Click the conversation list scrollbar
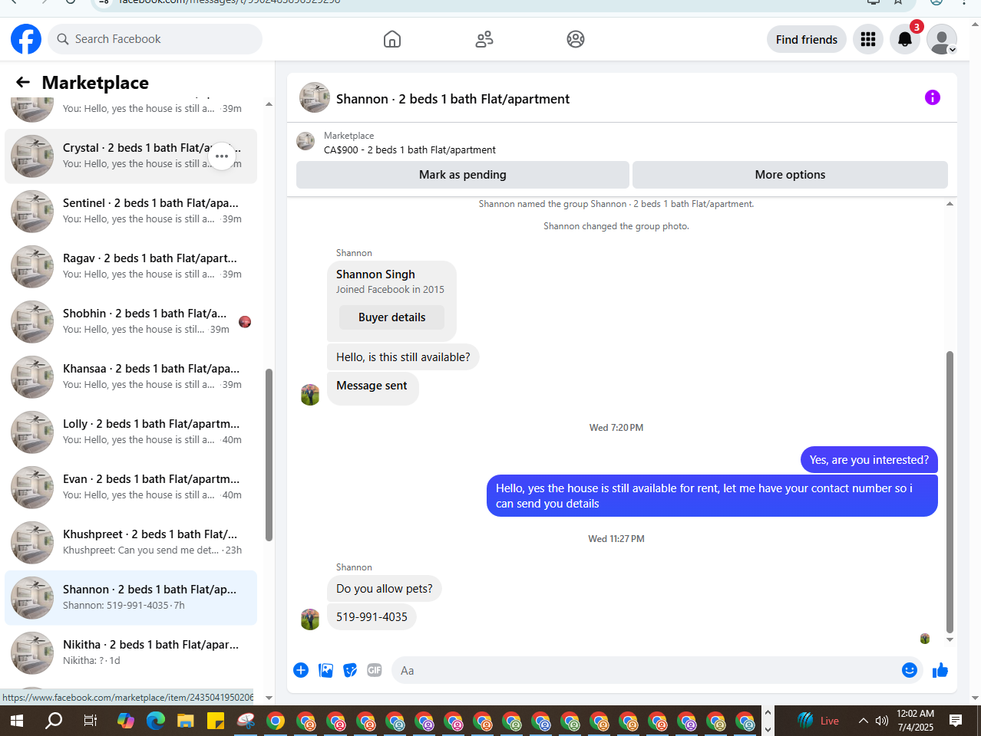Viewport: 981px width, 736px height. coord(269,455)
